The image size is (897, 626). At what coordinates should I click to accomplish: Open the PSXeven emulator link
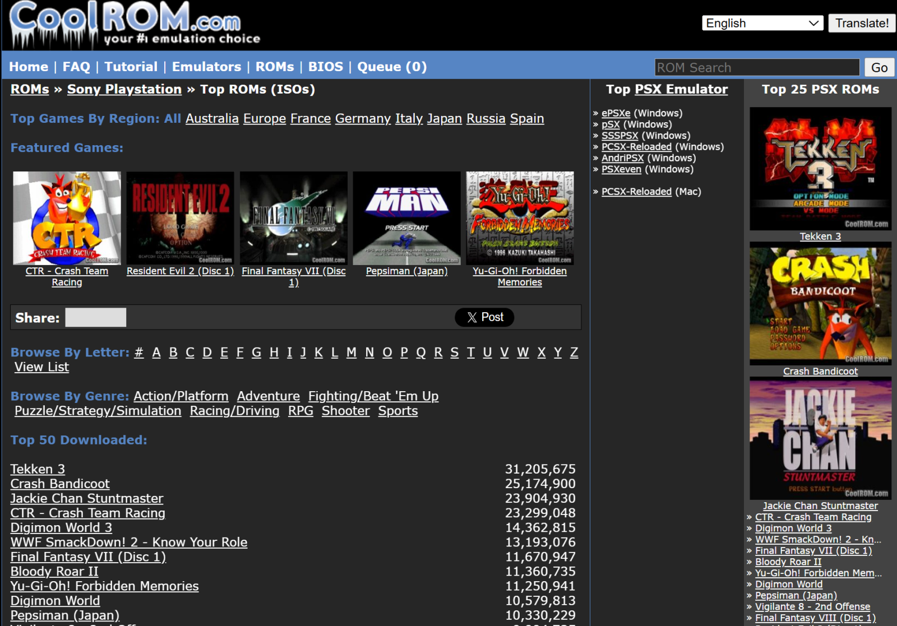pyautogui.click(x=621, y=169)
